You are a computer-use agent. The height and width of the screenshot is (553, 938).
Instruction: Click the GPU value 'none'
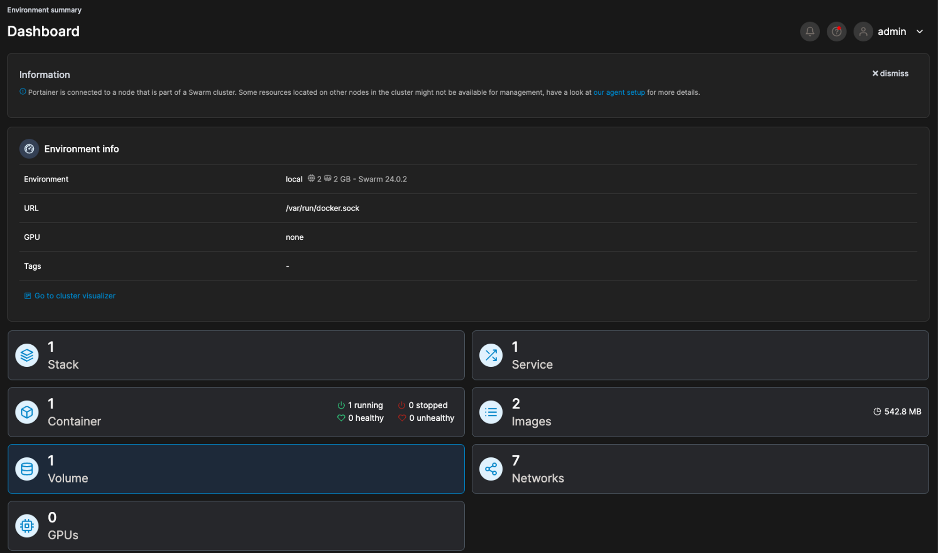295,237
